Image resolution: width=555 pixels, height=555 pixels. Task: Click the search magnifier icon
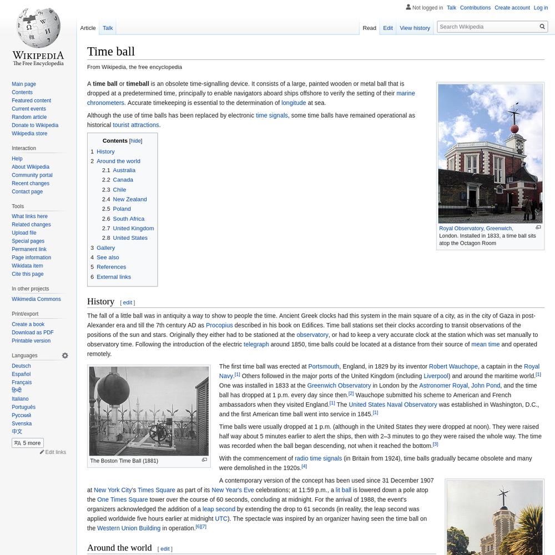[x=542, y=27]
